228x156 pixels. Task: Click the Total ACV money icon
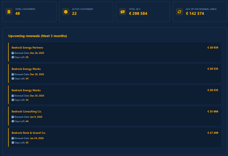(123, 12)
